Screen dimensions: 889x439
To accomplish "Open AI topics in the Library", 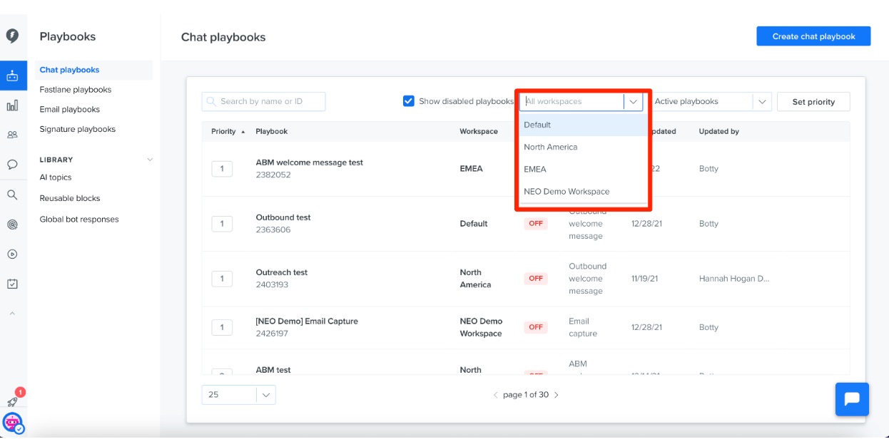I will point(56,177).
